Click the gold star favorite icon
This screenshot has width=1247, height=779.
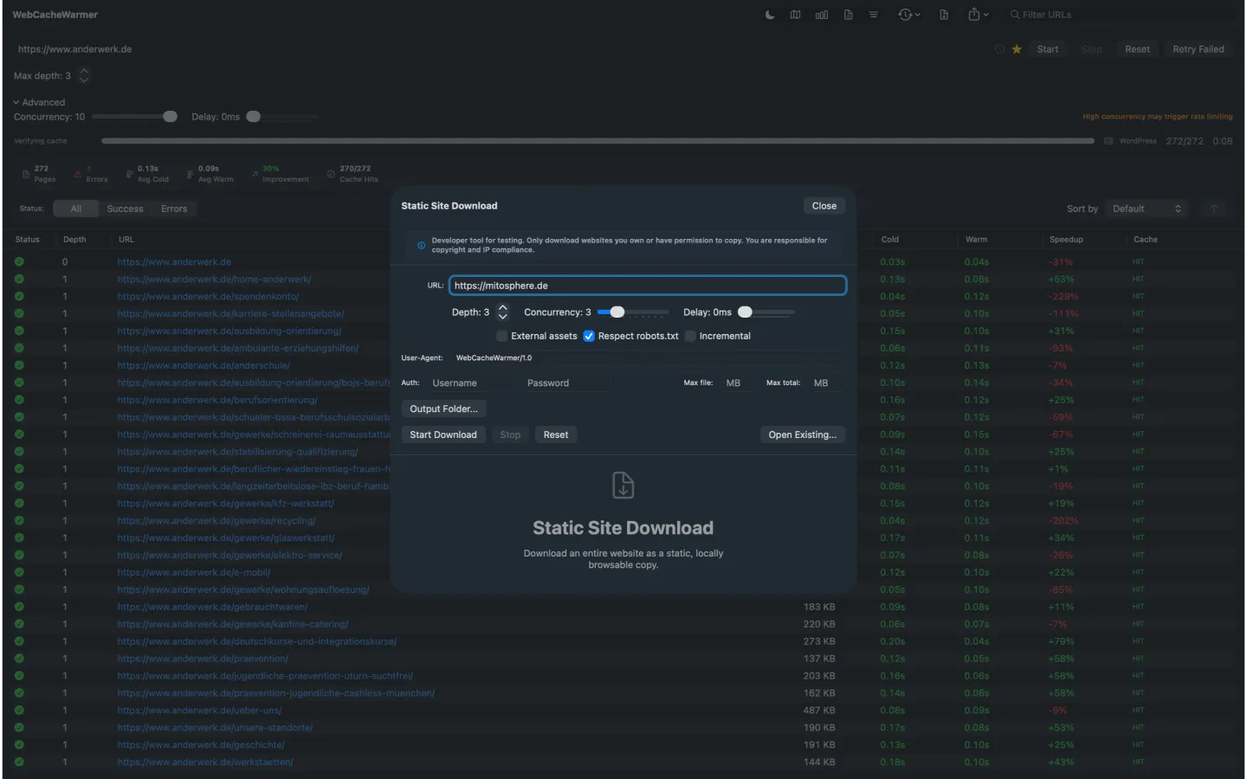pos(1017,49)
